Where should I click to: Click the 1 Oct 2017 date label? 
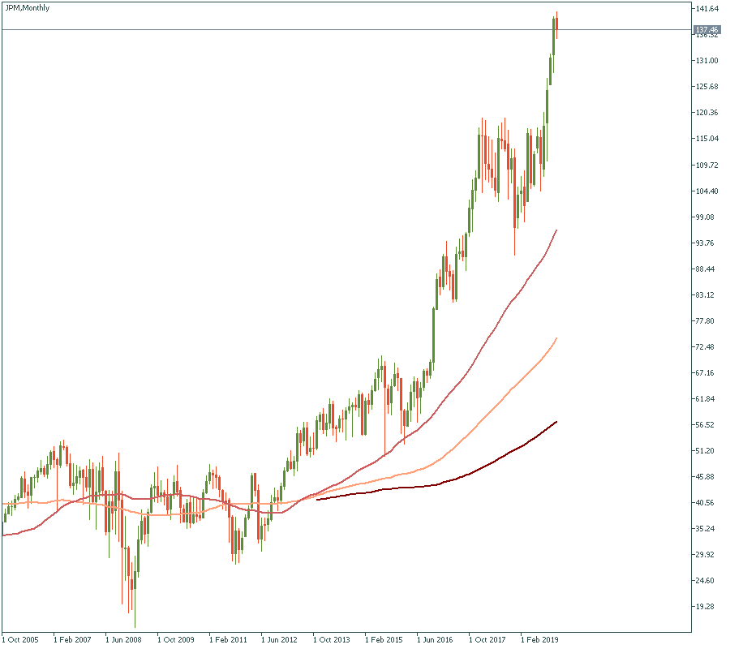coord(488,639)
